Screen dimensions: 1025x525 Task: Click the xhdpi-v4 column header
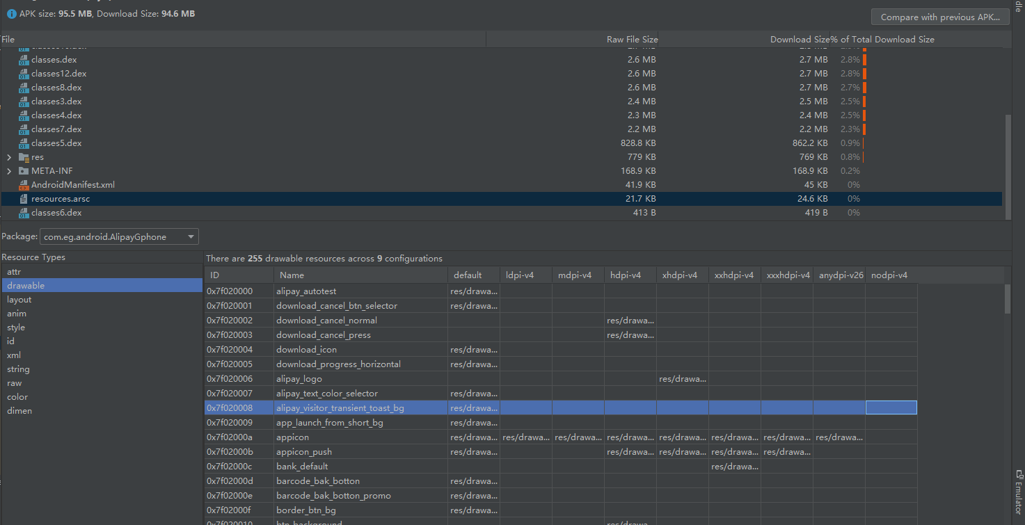coord(683,275)
